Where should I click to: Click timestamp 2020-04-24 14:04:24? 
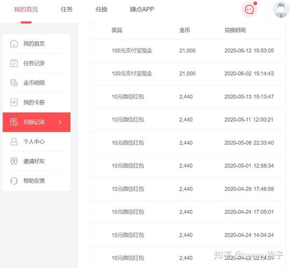point(249,235)
